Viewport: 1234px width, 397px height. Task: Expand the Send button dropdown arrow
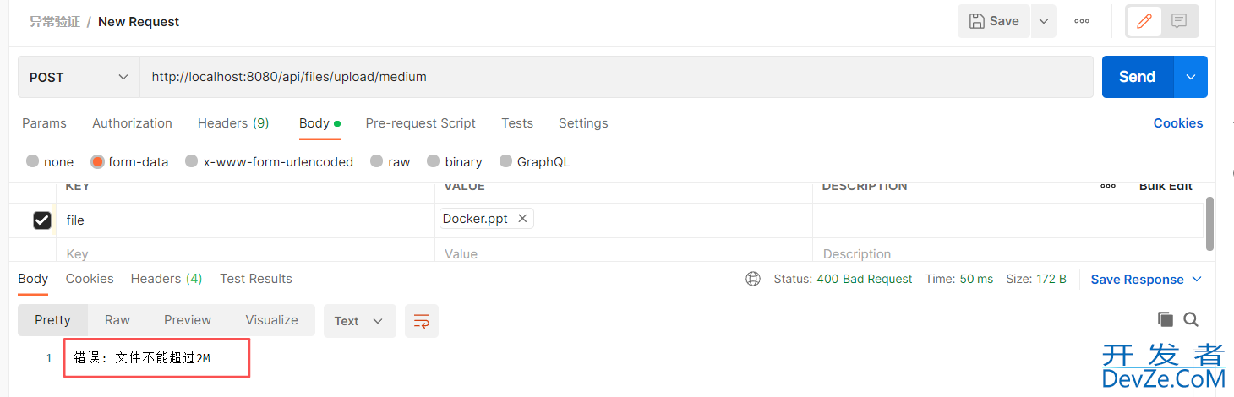pos(1191,77)
